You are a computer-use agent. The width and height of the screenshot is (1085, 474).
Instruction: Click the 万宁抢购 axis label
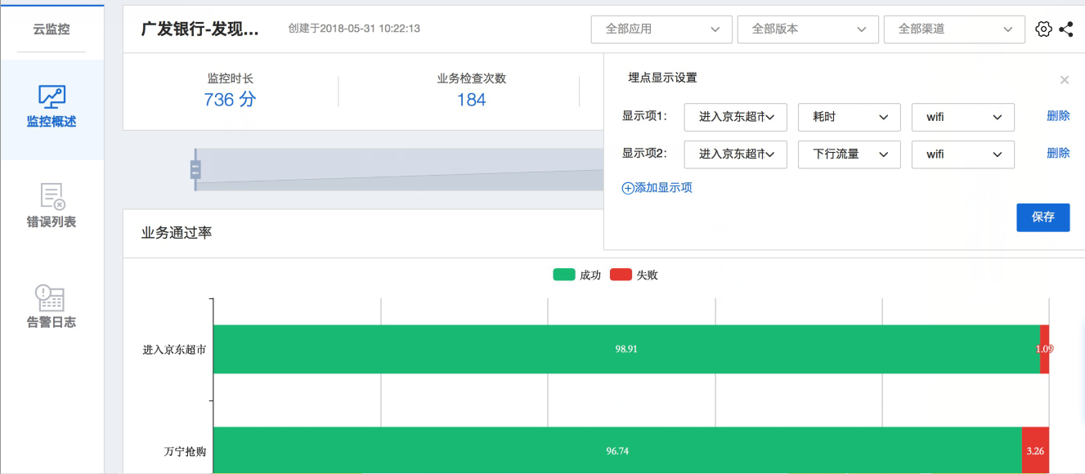[x=185, y=451]
